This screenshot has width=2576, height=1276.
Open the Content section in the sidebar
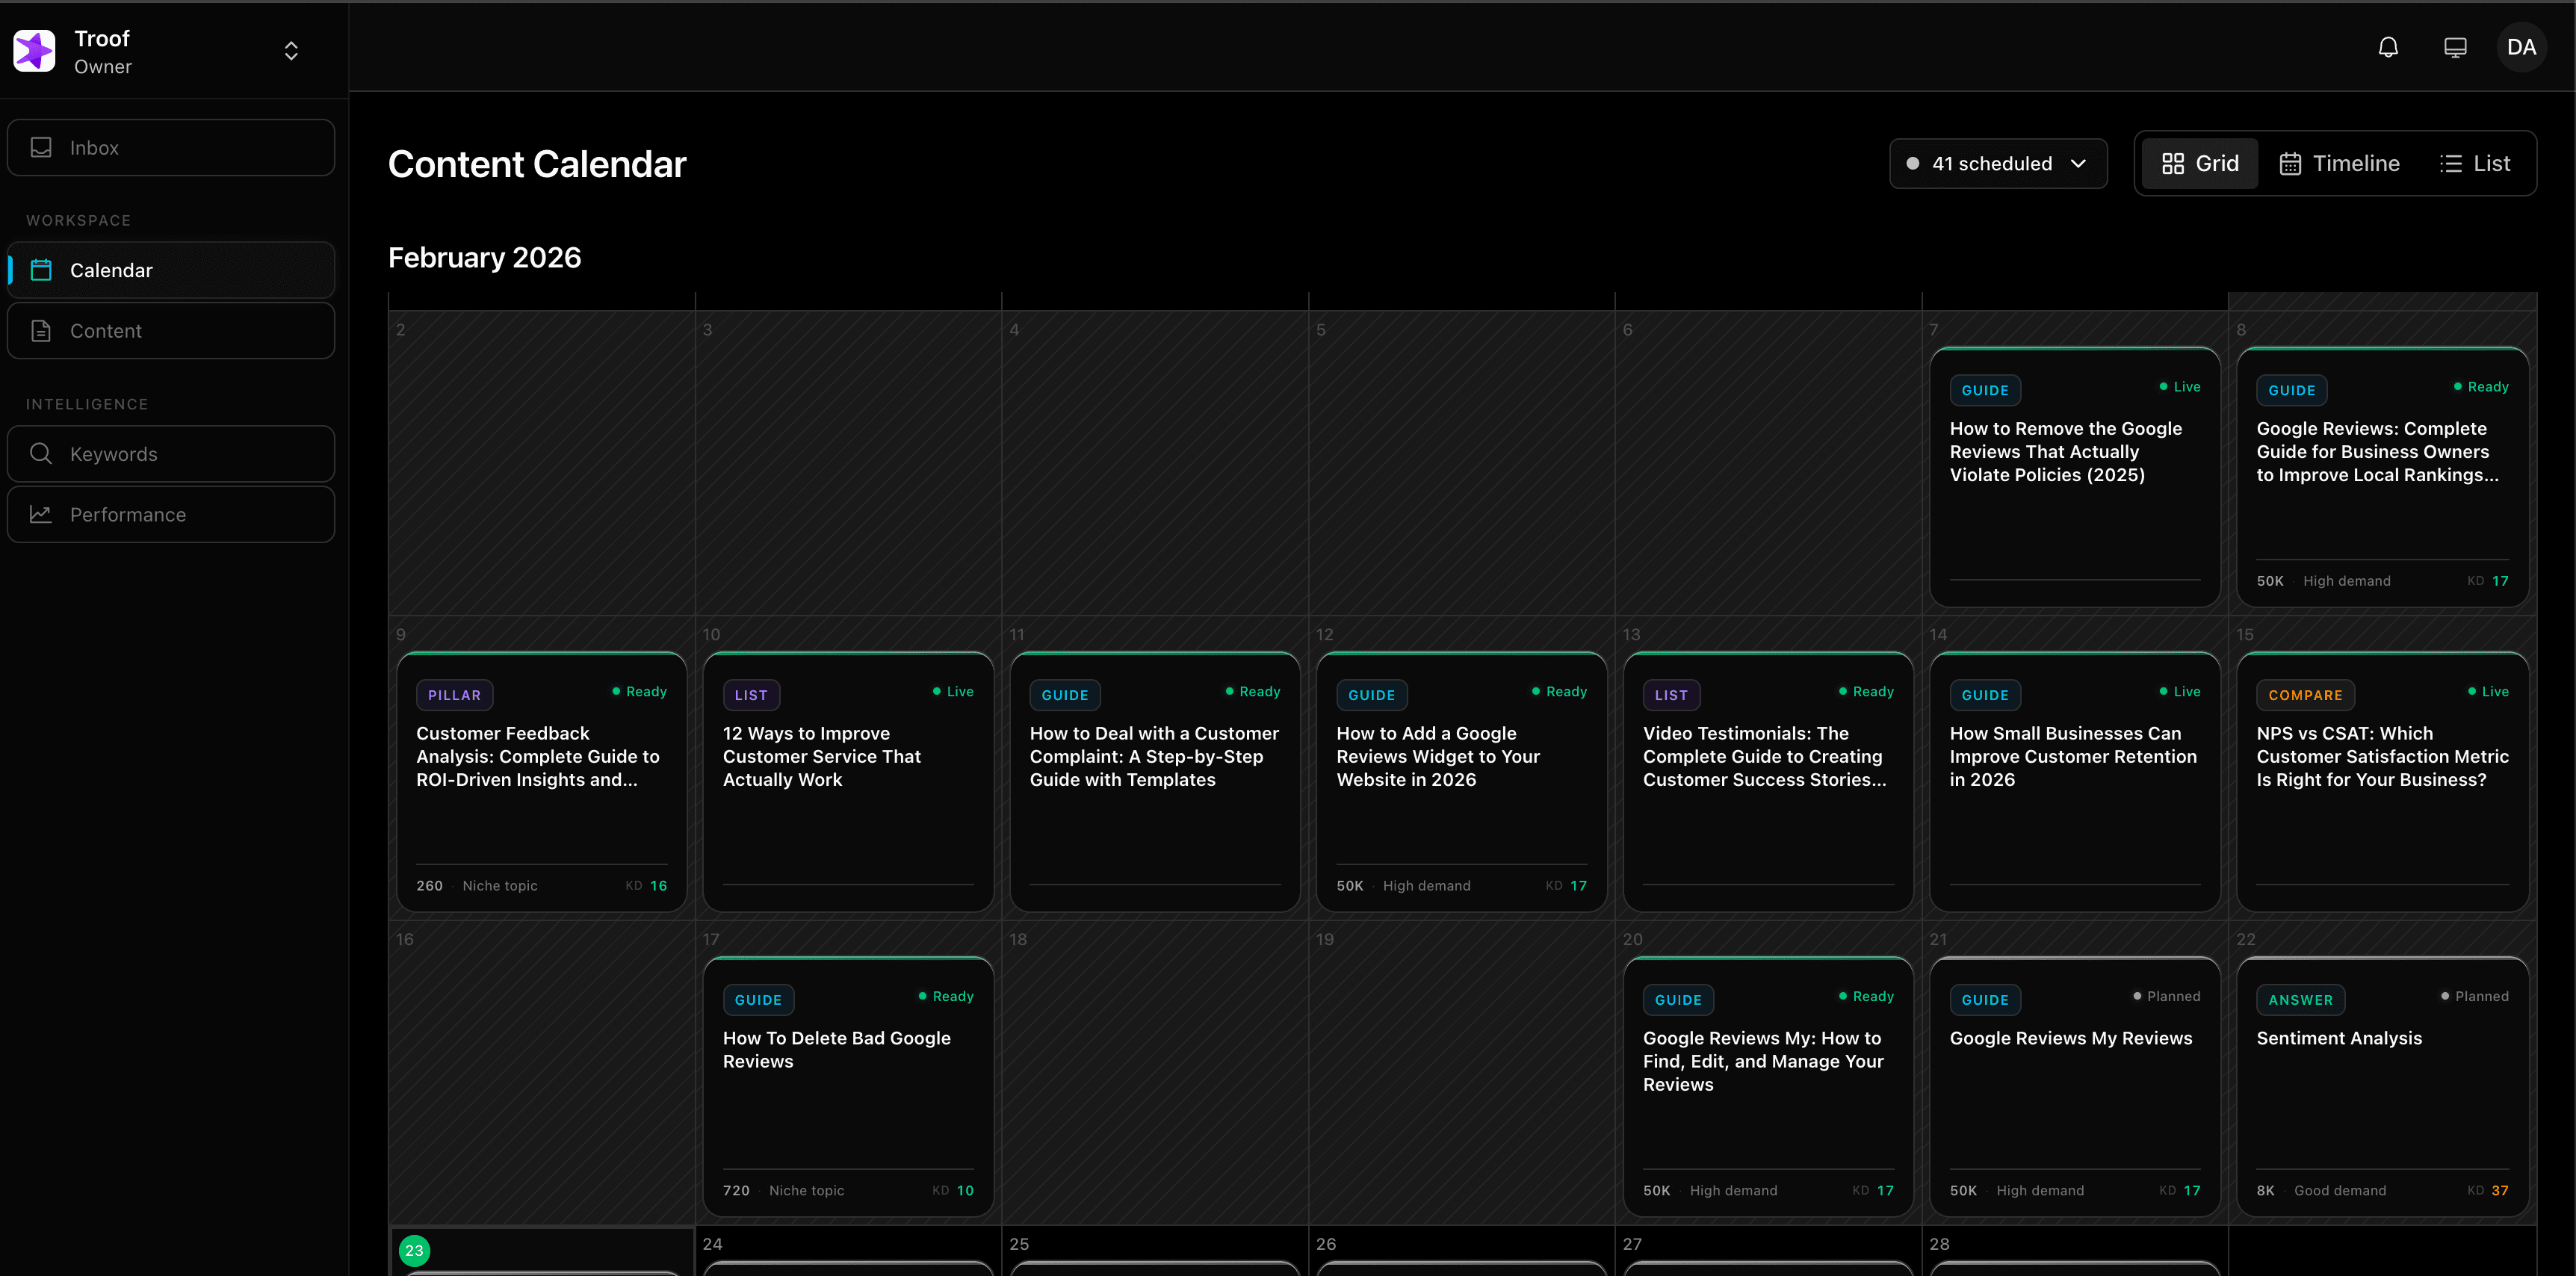pos(170,330)
